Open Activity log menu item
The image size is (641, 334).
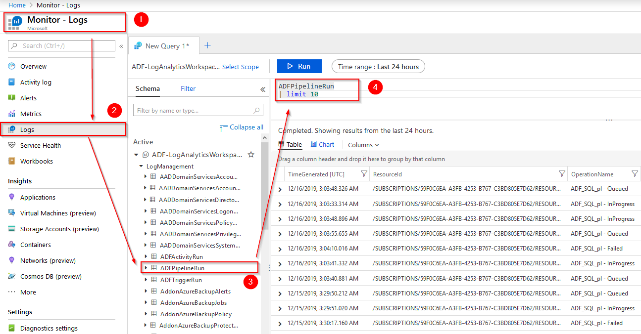36,82
